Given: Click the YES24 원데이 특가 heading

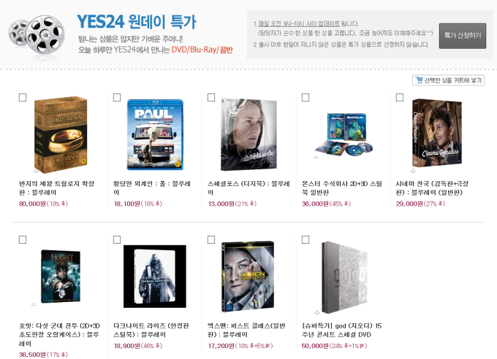Looking at the screenshot, I should pyautogui.click(x=137, y=22).
